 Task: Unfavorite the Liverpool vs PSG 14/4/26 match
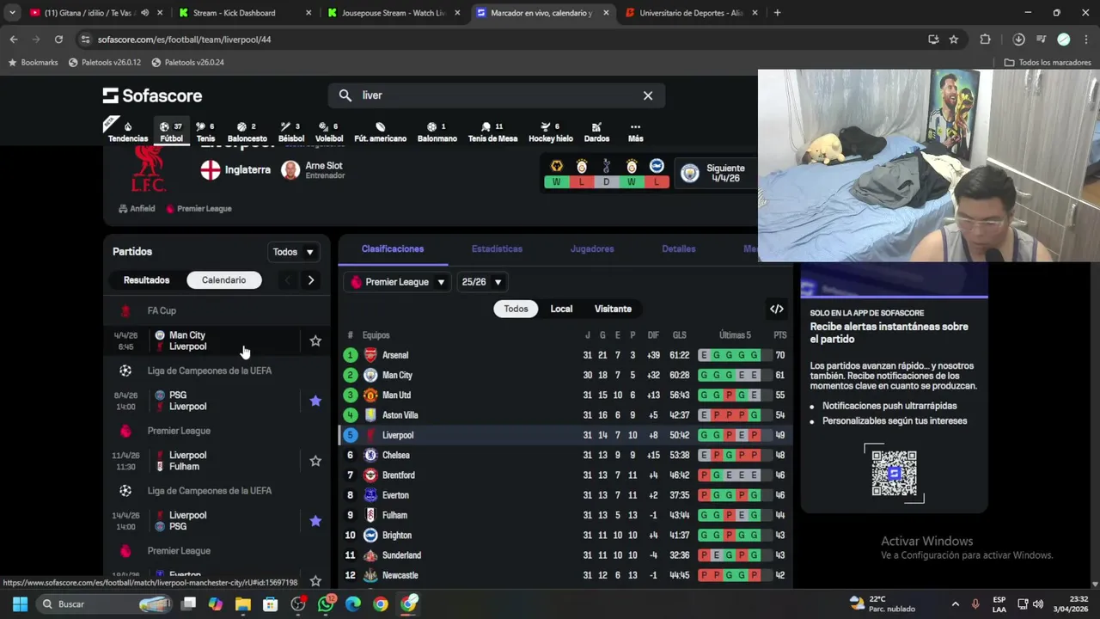point(315,521)
